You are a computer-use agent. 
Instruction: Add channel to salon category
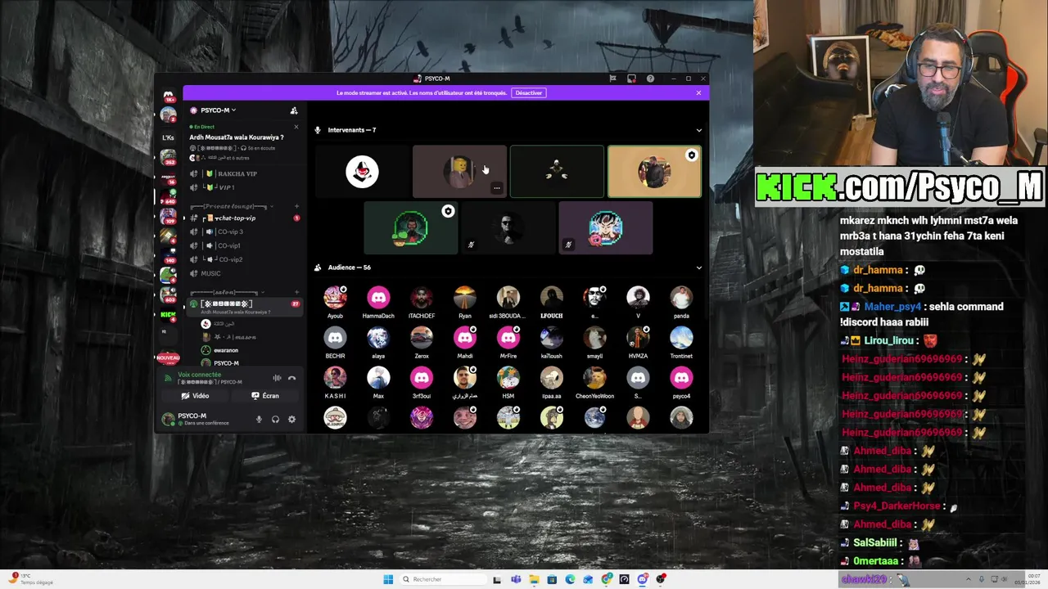tap(296, 292)
